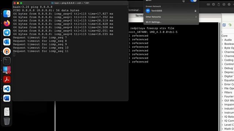Expand the Equalizers block category
This screenshot has width=234, height=131.
[222, 80]
